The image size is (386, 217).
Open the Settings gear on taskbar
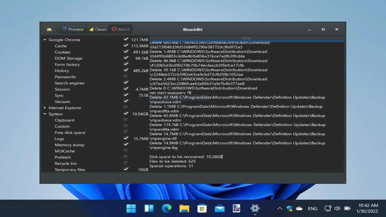(x=255, y=208)
